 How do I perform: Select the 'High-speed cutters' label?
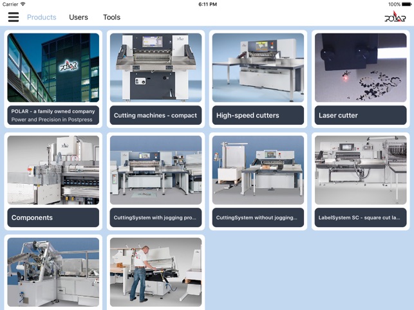point(258,115)
